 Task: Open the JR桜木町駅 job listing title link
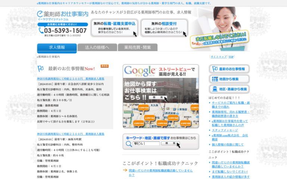(71, 134)
